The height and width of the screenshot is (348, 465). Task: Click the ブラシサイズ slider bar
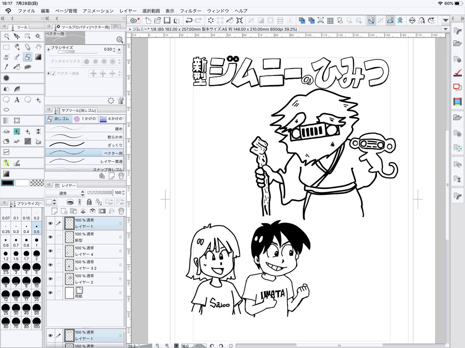[77, 52]
